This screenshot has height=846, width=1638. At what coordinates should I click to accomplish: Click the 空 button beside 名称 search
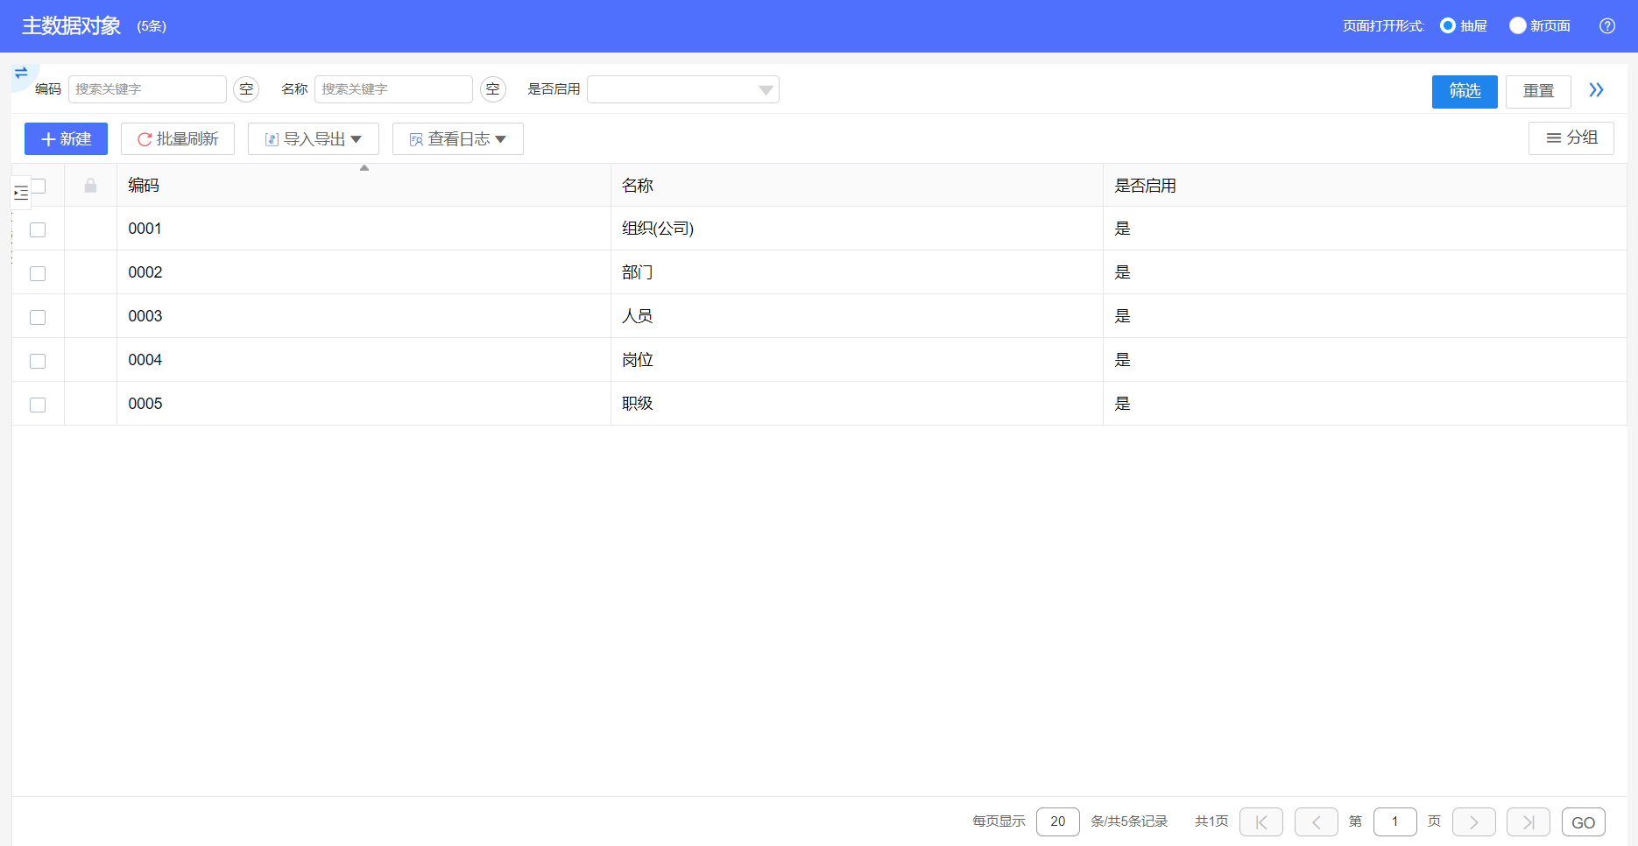493,89
